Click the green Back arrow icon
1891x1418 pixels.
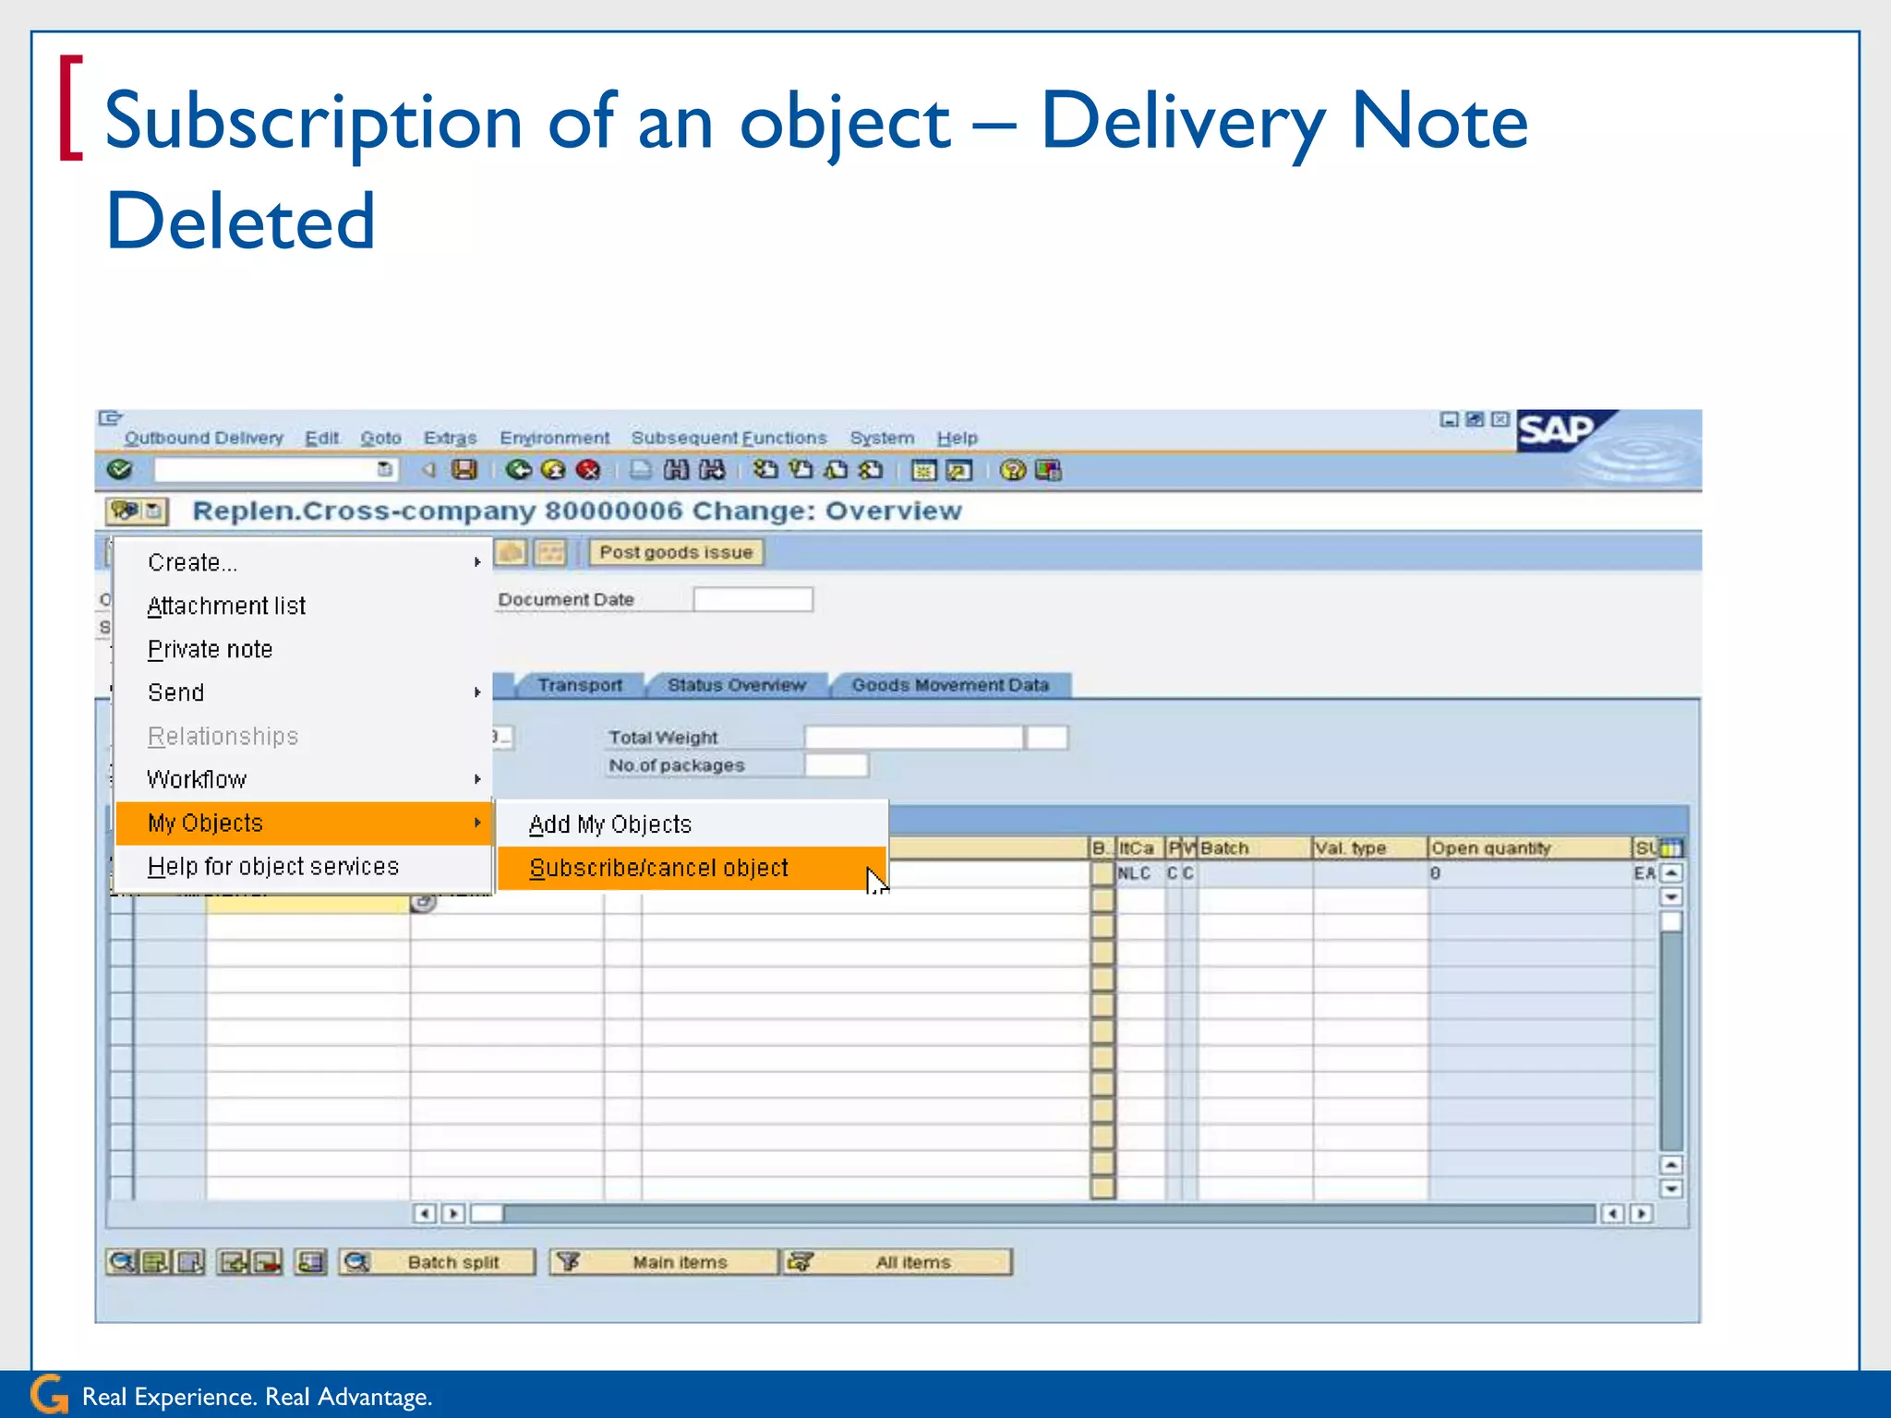[x=519, y=470]
